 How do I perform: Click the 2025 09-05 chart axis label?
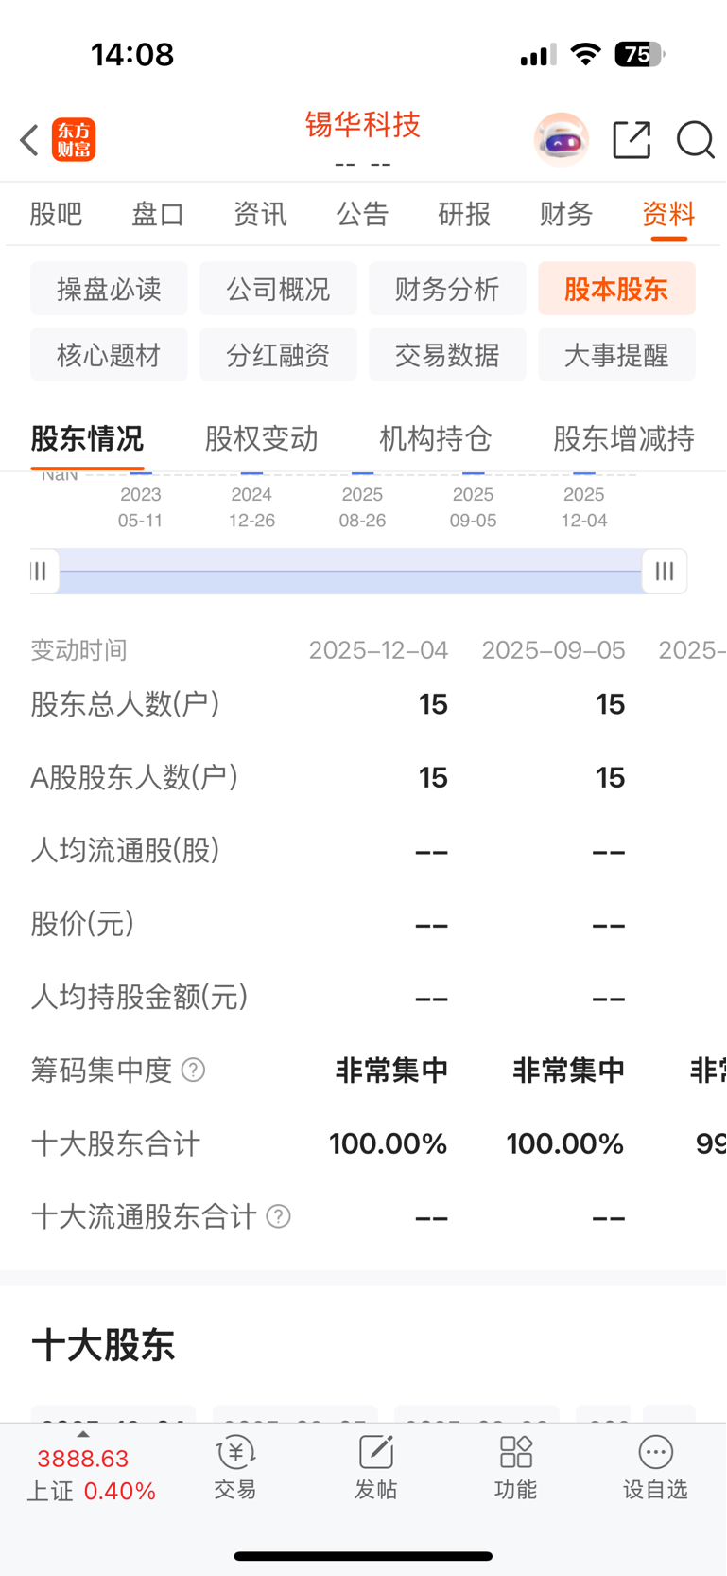(473, 507)
